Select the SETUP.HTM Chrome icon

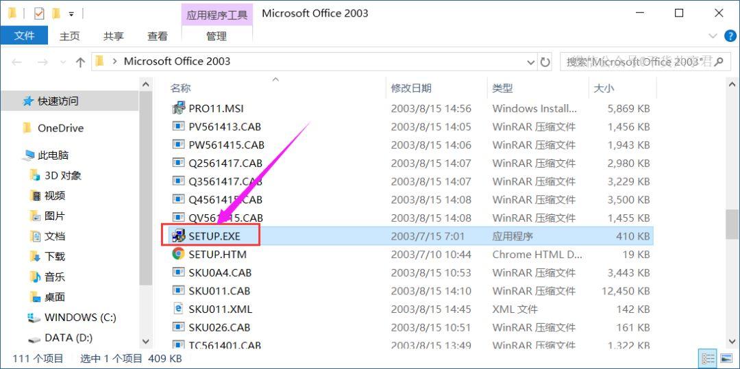(x=178, y=254)
